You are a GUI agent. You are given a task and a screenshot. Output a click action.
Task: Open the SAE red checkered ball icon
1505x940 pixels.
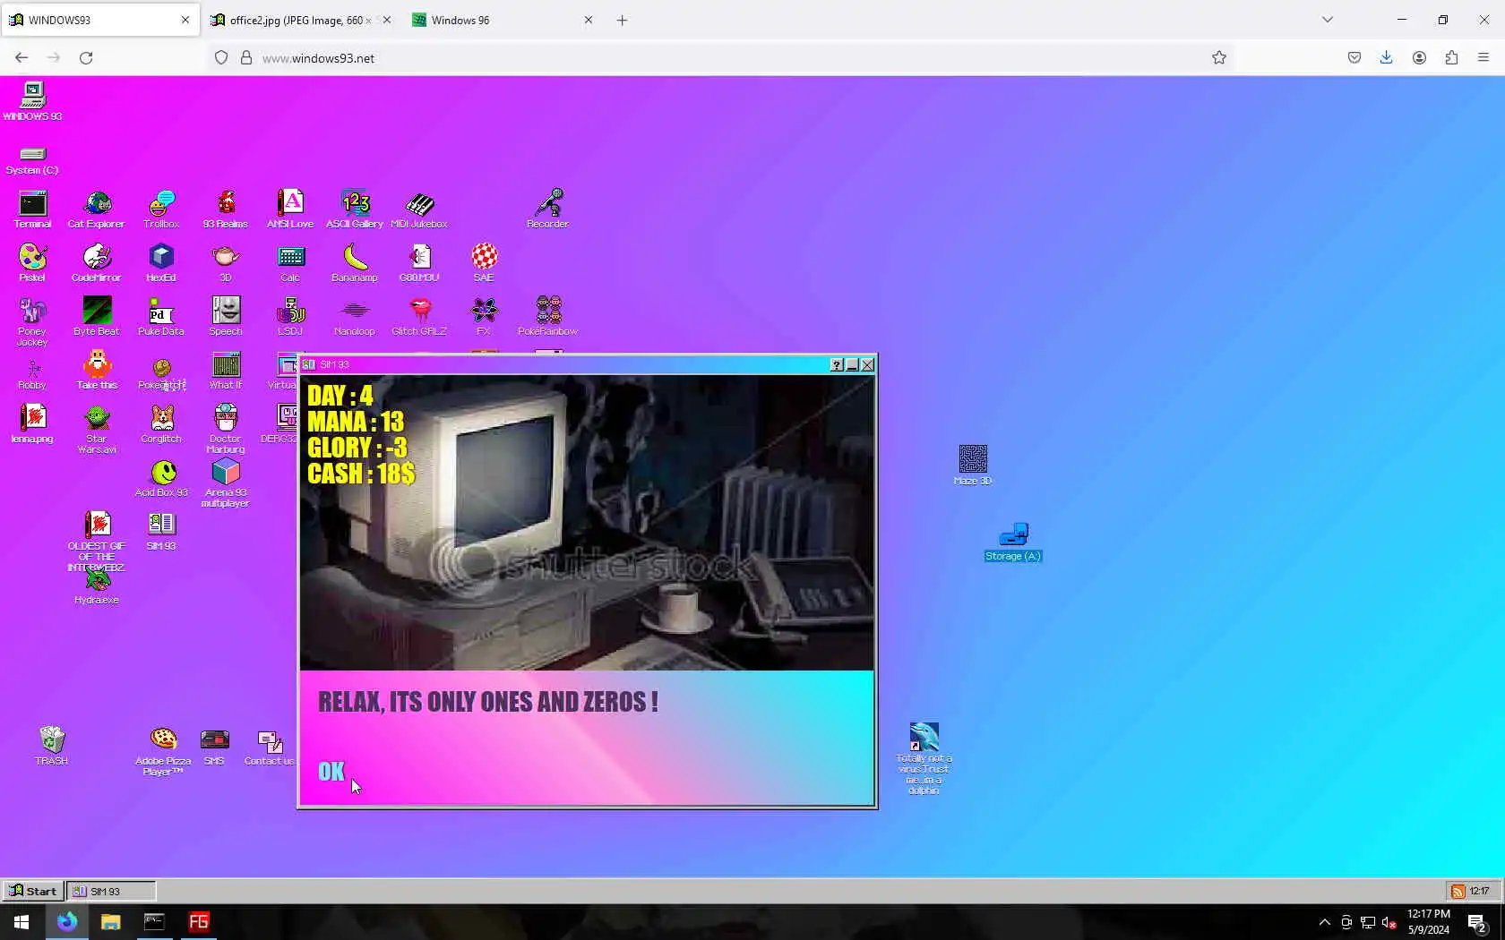[484, 263]
